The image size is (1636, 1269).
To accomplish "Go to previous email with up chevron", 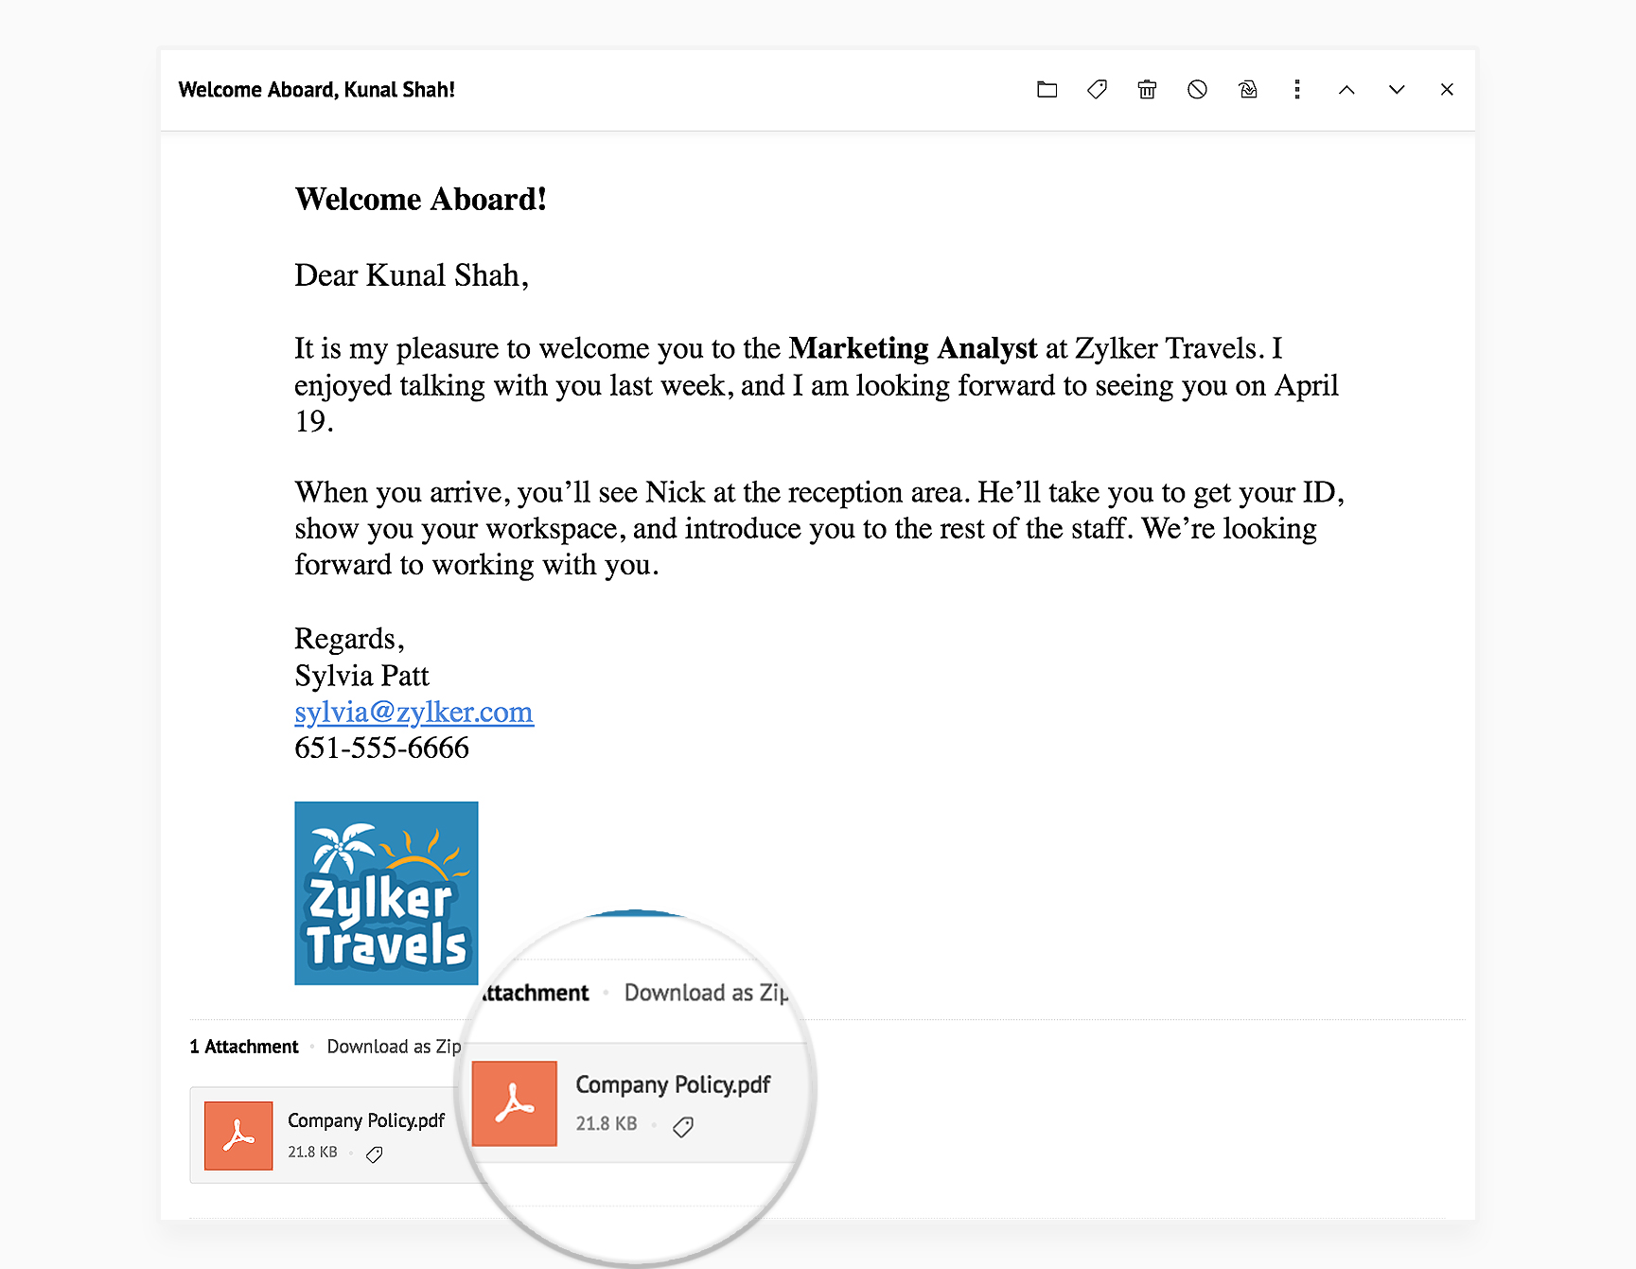I will pyautogui.click(x=1346, y=90).
